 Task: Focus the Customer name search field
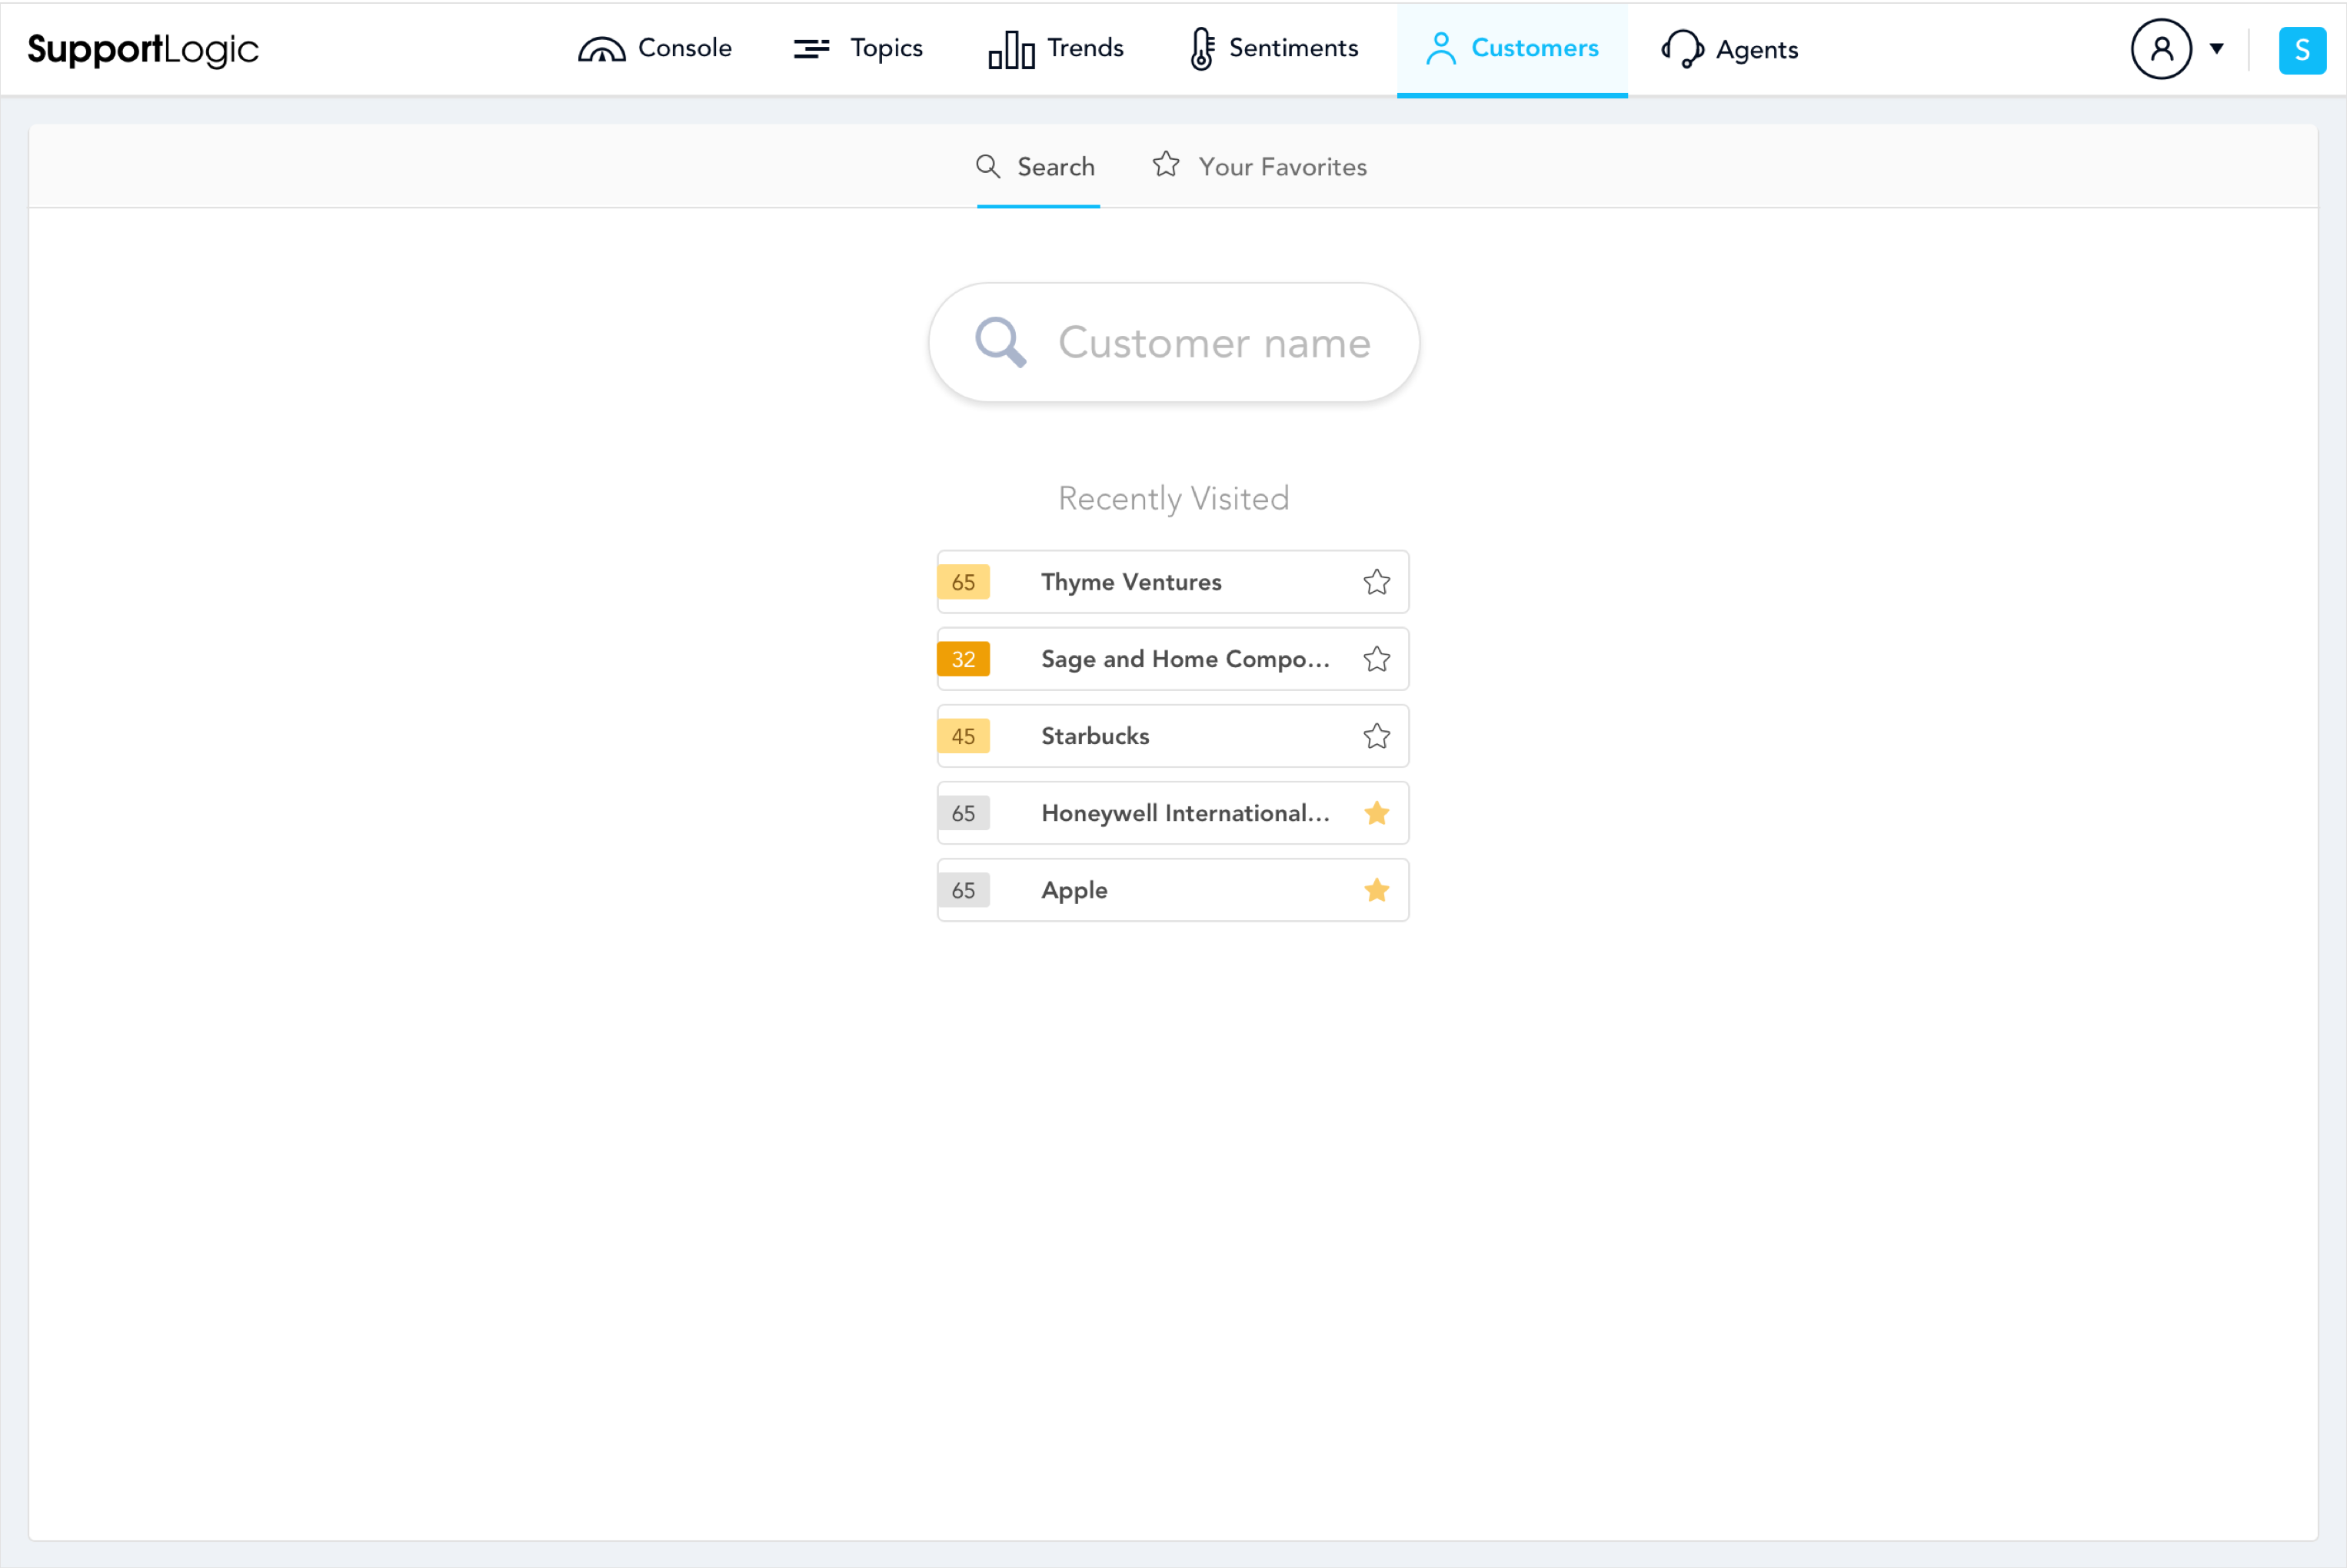[x=1173, y=343]
